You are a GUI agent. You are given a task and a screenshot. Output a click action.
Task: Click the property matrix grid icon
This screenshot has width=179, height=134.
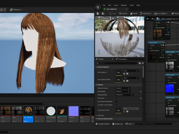pyautogui.click(x=139, y=63)
